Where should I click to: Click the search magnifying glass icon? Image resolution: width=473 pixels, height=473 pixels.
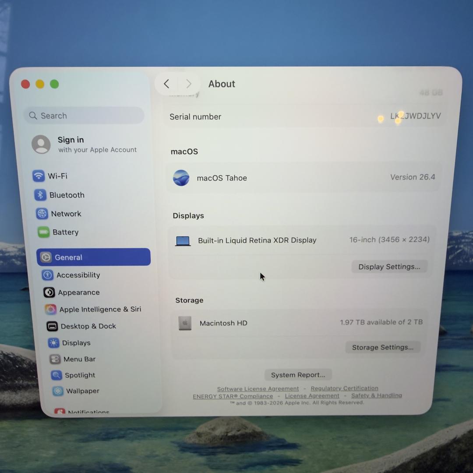click(x=32, y=116)
